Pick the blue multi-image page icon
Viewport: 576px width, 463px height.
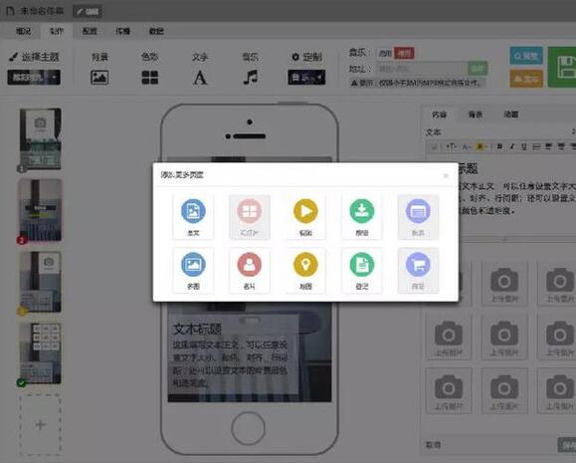point(193,270)
